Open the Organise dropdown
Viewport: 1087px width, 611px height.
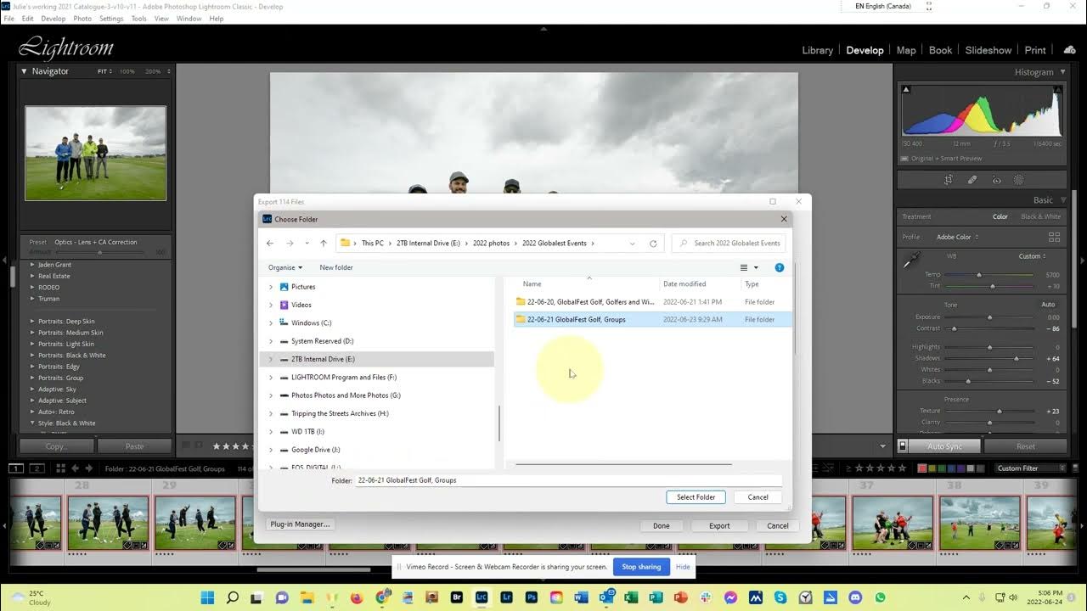(285, 267)
